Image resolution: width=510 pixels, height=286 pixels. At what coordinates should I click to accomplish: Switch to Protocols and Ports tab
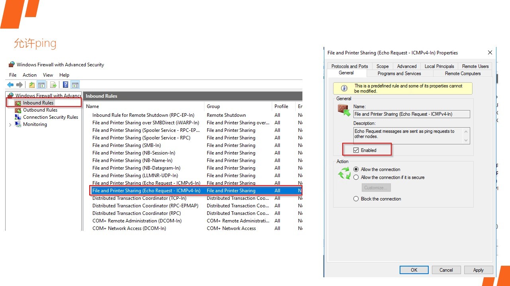click(x=350, y=66)
